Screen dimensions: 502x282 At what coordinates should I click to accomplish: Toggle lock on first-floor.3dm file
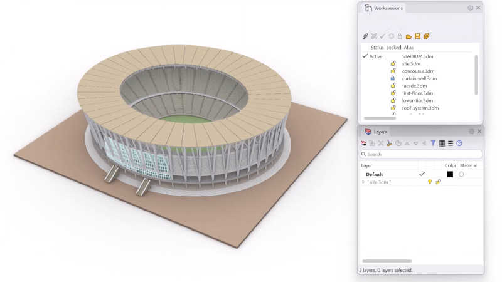393,93
